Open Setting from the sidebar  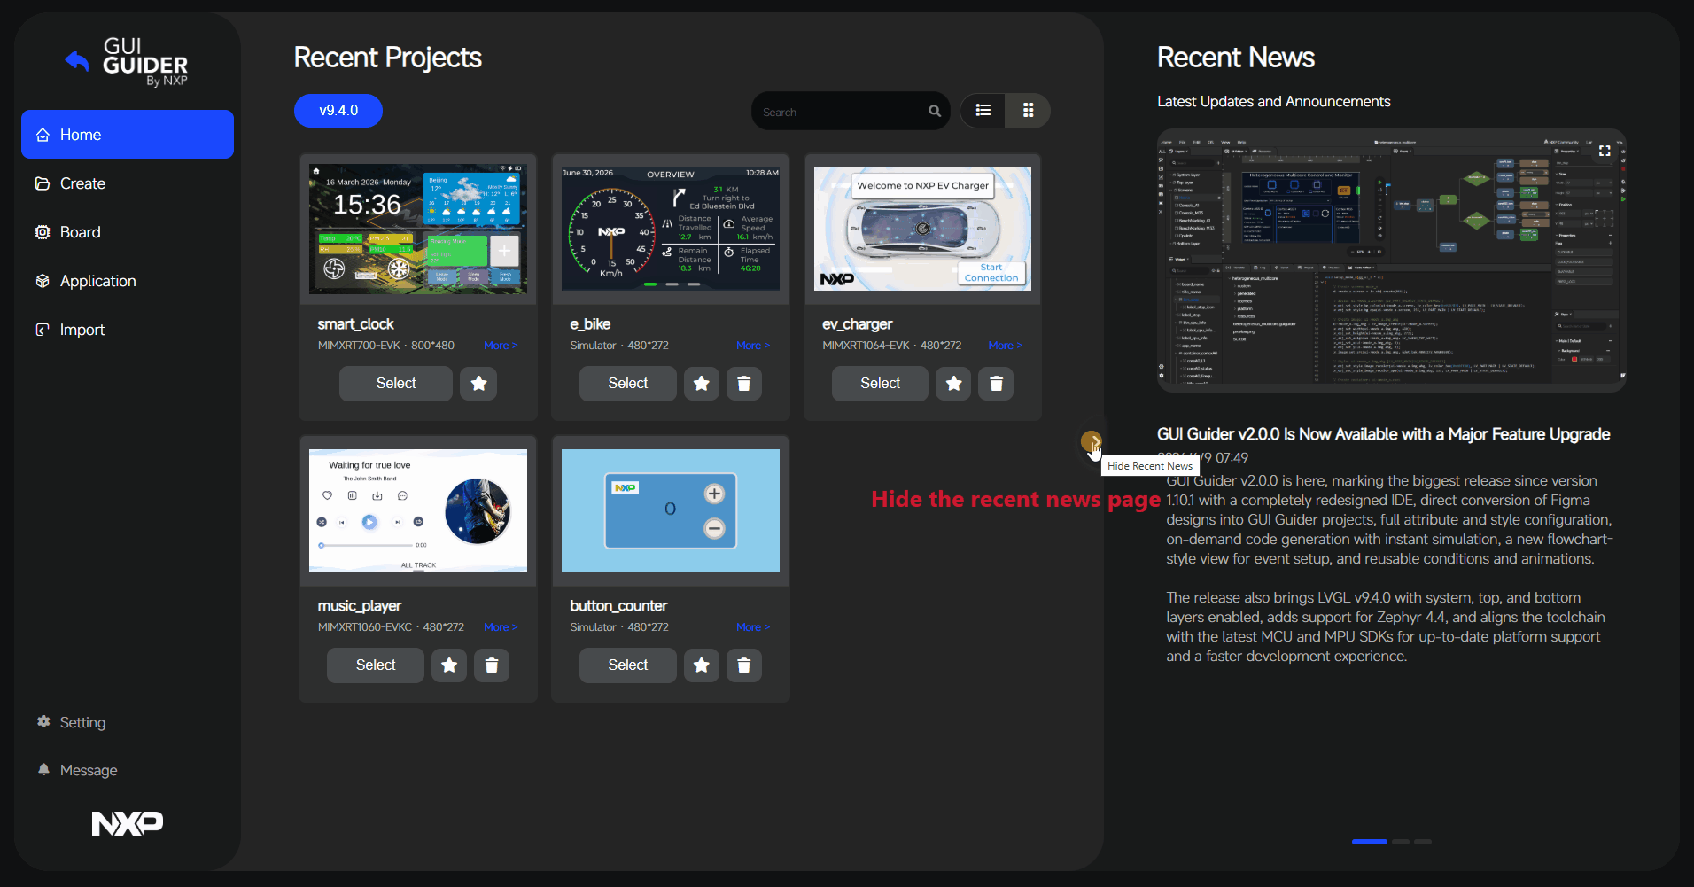click(71, 722)
